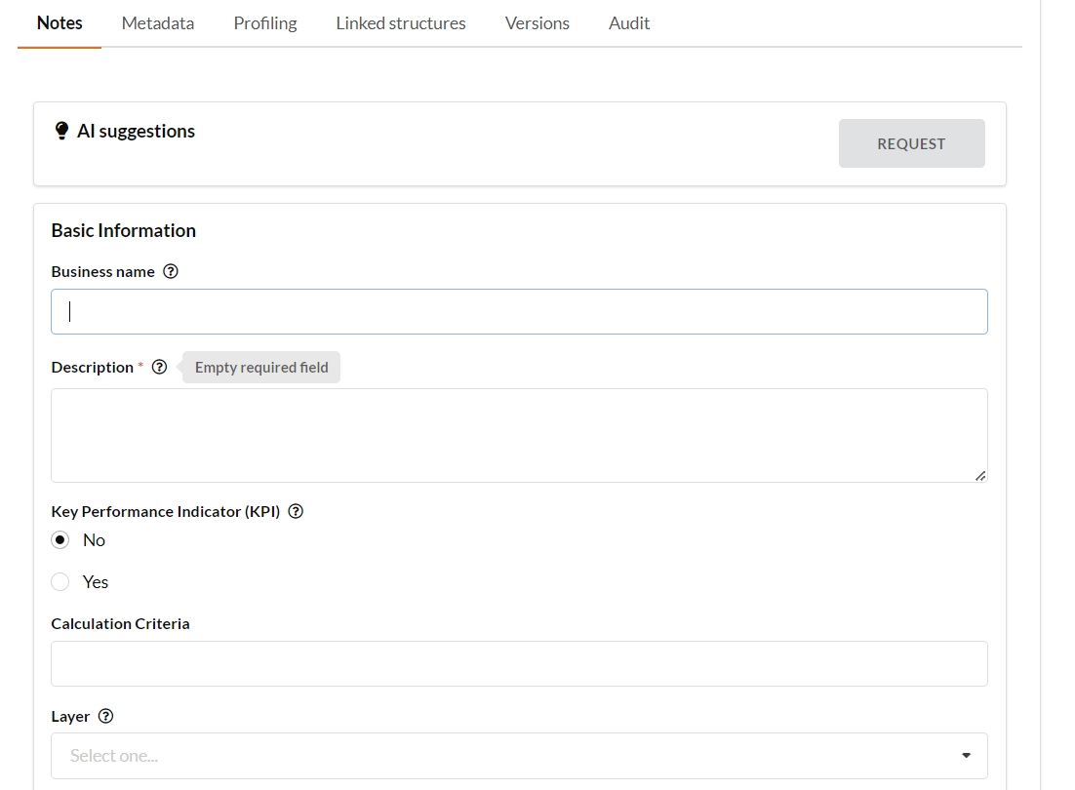View the Versions tab

(537, 23)
